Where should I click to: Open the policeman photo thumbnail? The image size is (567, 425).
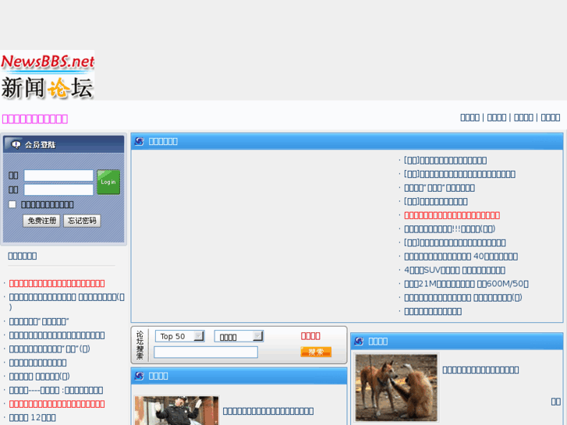click(x=177, y=410)
